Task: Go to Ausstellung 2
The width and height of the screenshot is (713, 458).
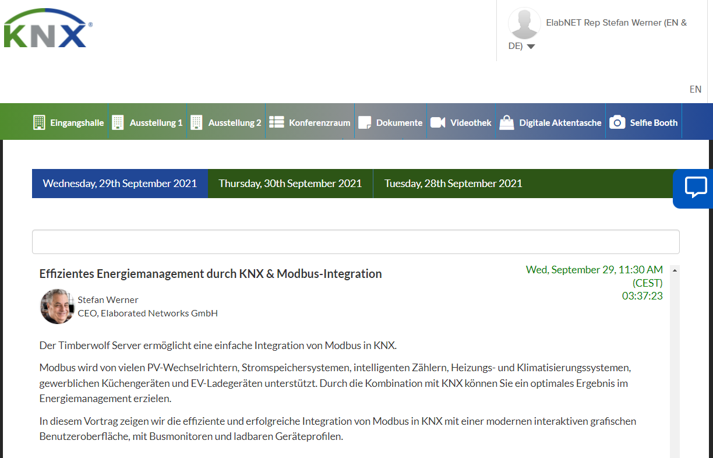Action: tap(235, 123)
